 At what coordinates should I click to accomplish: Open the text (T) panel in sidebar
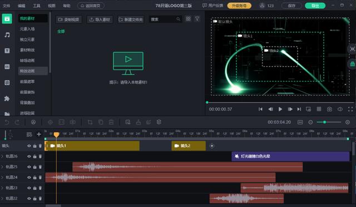point(7,51)
